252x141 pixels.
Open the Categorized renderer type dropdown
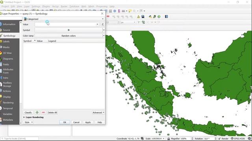pos(64,19)
